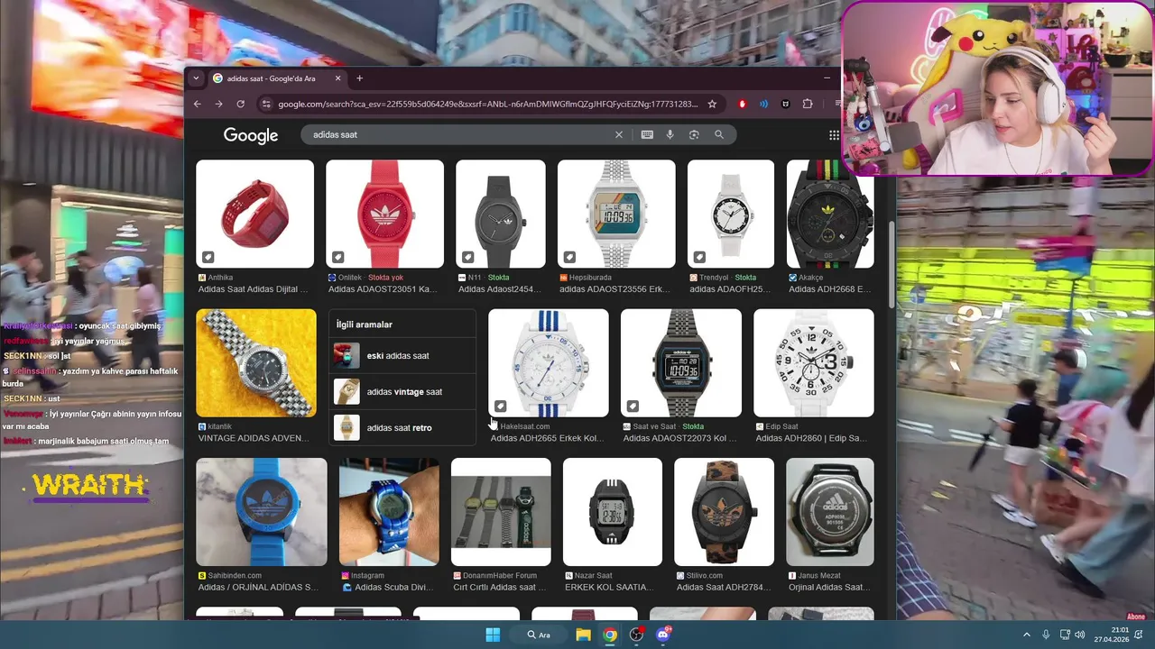Open Trendyol white ADAOFH25 watch image
The height and width of the screenshot is (649, 1155).
click(x=731, y=214)
